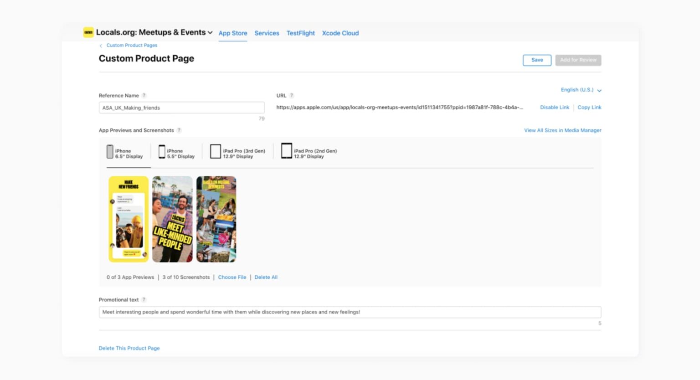The image size is (700, 380).
Task: Save the Custom Product Page
Action: point(537,60)
